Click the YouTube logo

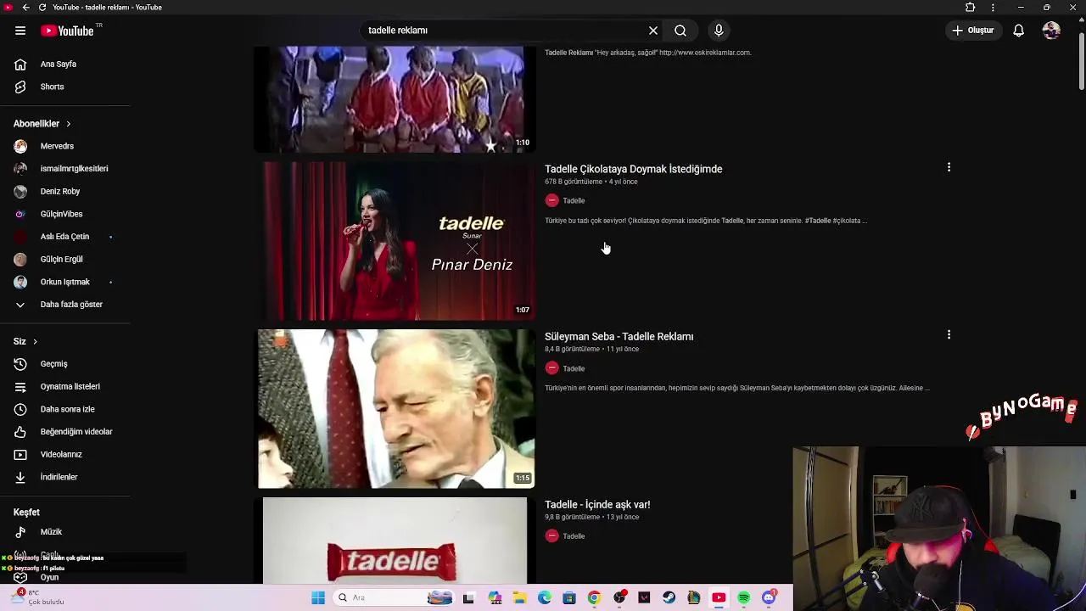coord(68,31)
